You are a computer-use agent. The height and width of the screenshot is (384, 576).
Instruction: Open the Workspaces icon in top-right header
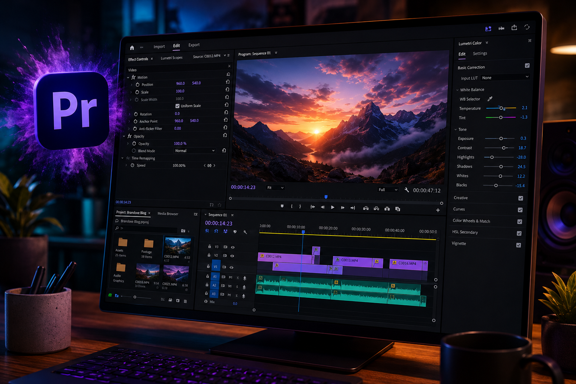488,28
